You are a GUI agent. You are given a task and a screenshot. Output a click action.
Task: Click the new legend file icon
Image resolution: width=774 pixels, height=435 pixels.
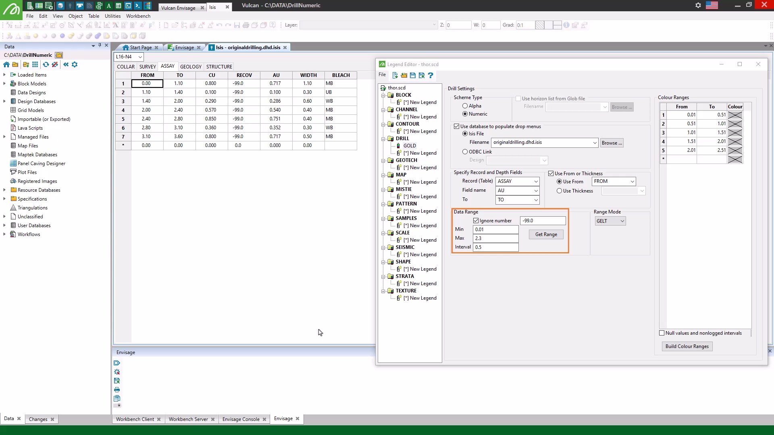(x=395, y=75)
